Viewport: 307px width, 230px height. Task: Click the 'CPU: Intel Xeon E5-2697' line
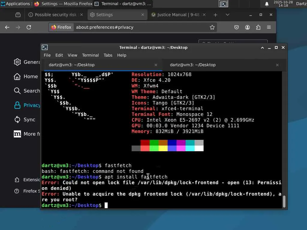click(x=193, y=120)
